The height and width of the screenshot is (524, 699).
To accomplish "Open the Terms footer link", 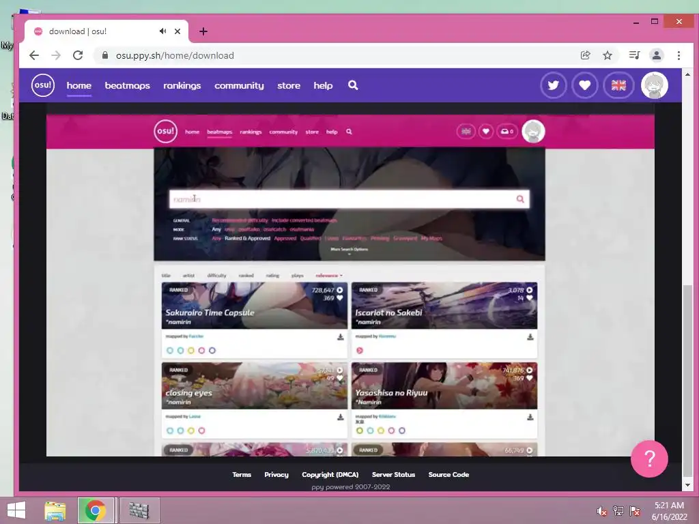I will pos(242,475).
